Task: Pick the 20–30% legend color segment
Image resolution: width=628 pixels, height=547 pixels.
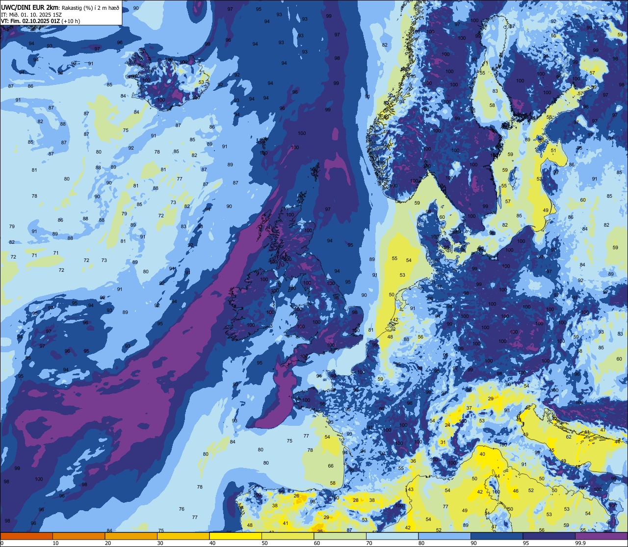Action: point(131,536)
